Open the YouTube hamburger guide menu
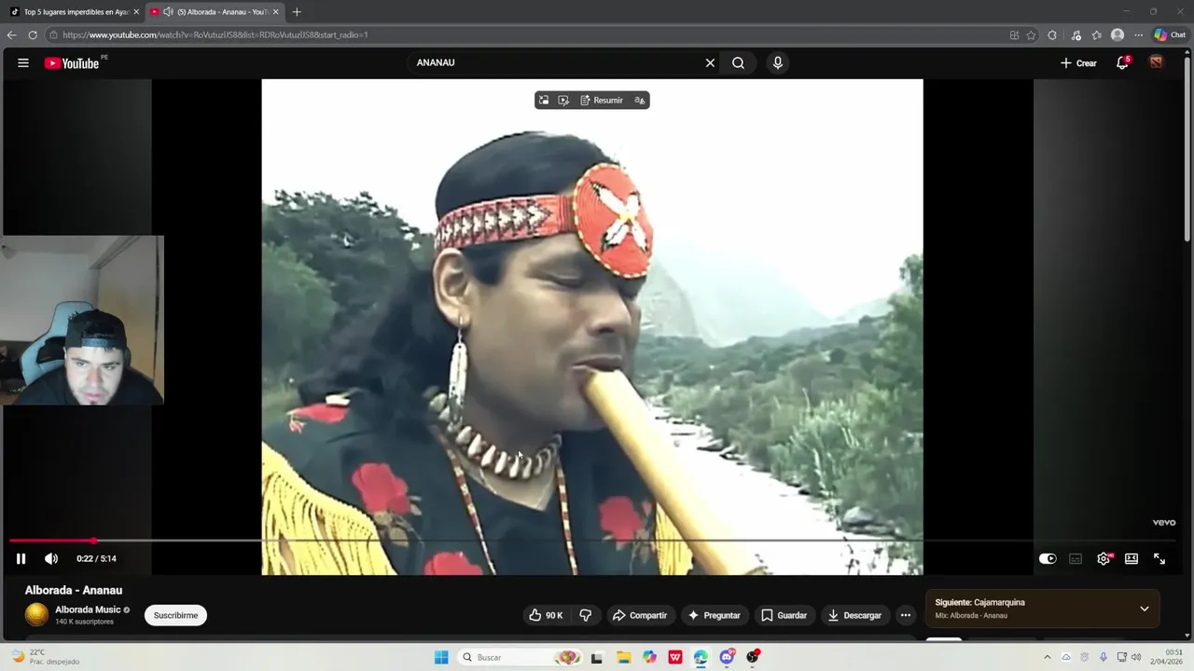1194x671 pixels. pos(23,63)
